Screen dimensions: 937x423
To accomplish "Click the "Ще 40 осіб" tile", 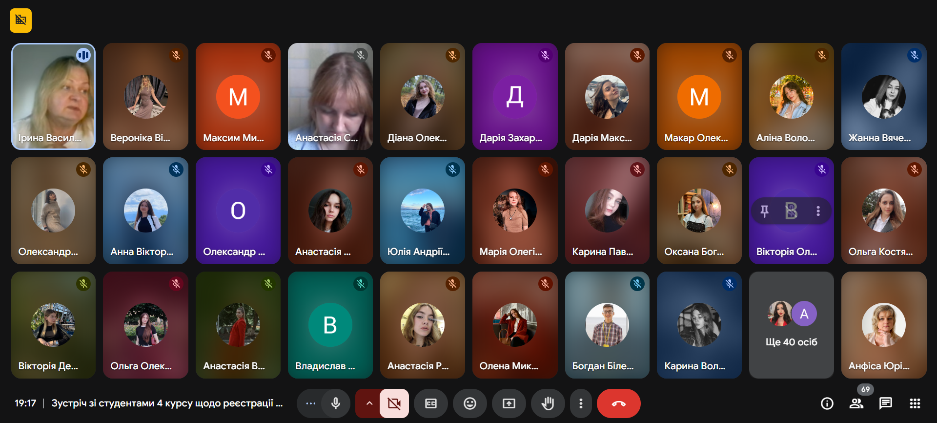I will pyautogui.click(x=791, y=325).
